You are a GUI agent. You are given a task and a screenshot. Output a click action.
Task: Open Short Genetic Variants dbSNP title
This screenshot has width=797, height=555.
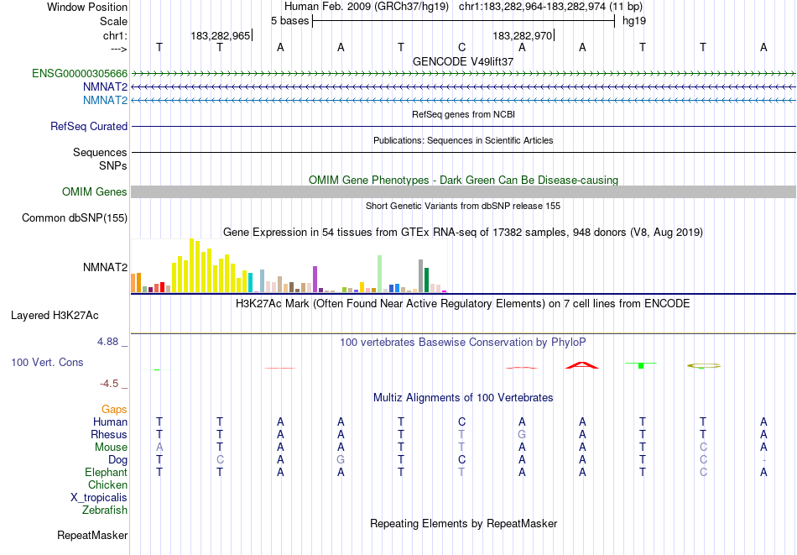click(463, 206)
